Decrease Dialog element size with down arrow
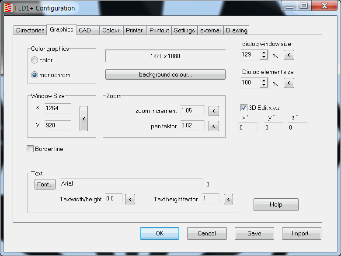This screenshot has width=341, height=256. click(x=264, y=85)
